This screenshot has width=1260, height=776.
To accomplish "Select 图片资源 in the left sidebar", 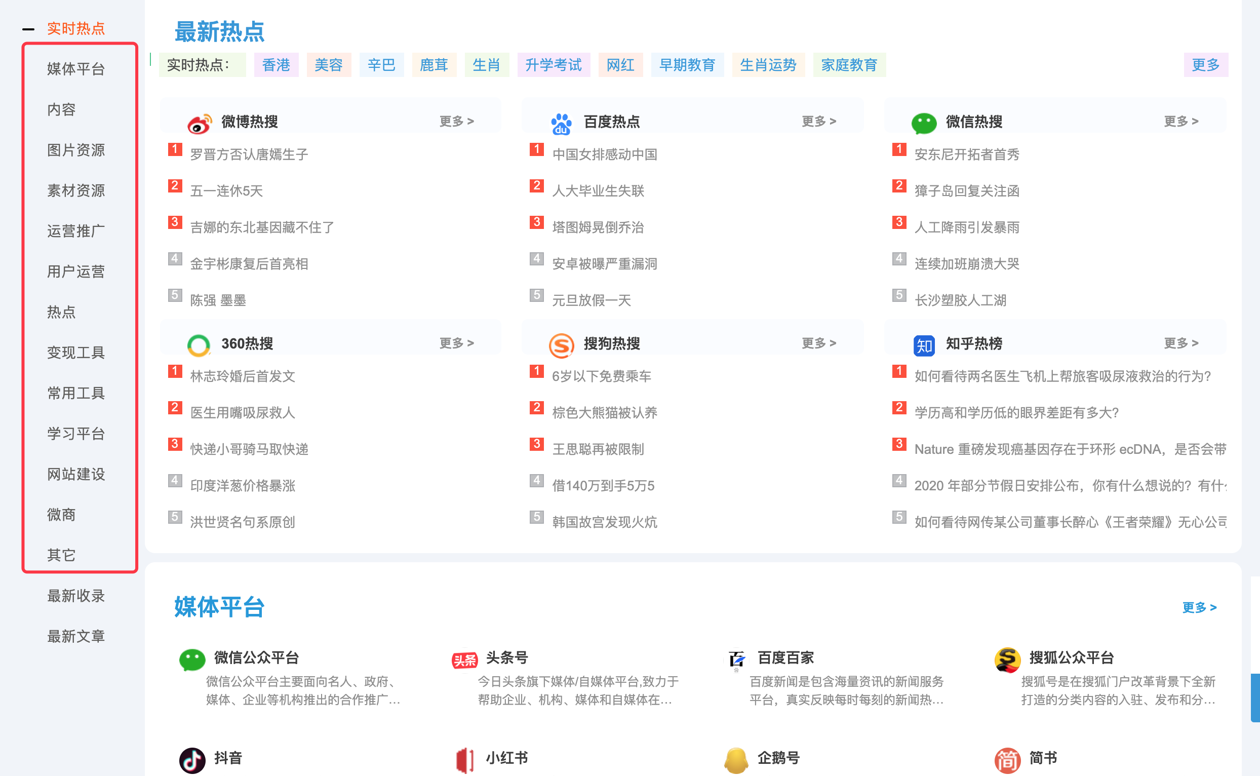I will [x=76, y=150].
